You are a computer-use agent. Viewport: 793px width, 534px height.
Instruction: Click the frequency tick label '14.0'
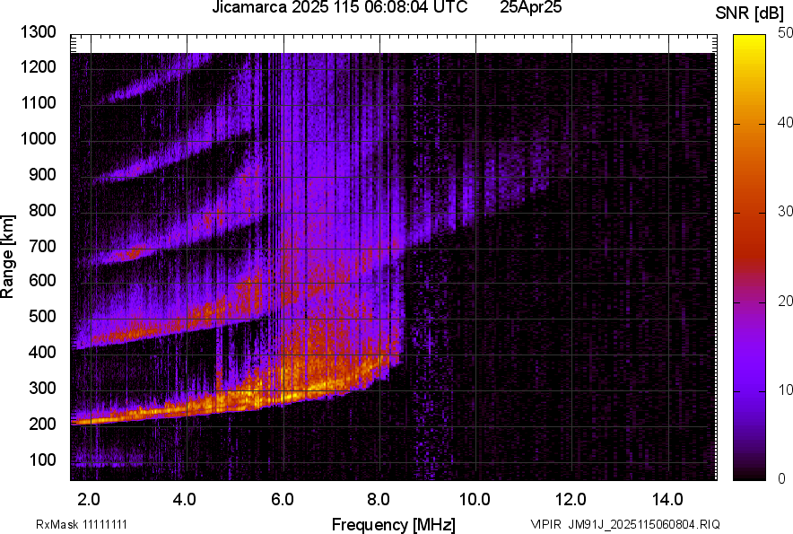[x=667, y=500]
